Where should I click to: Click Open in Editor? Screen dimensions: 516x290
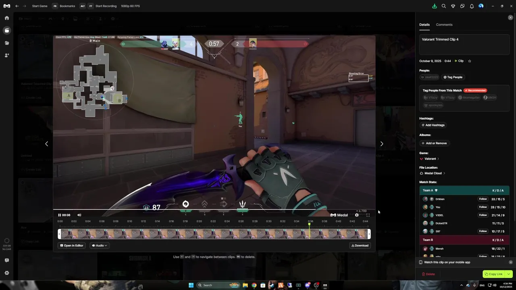[x=72, y=245]
